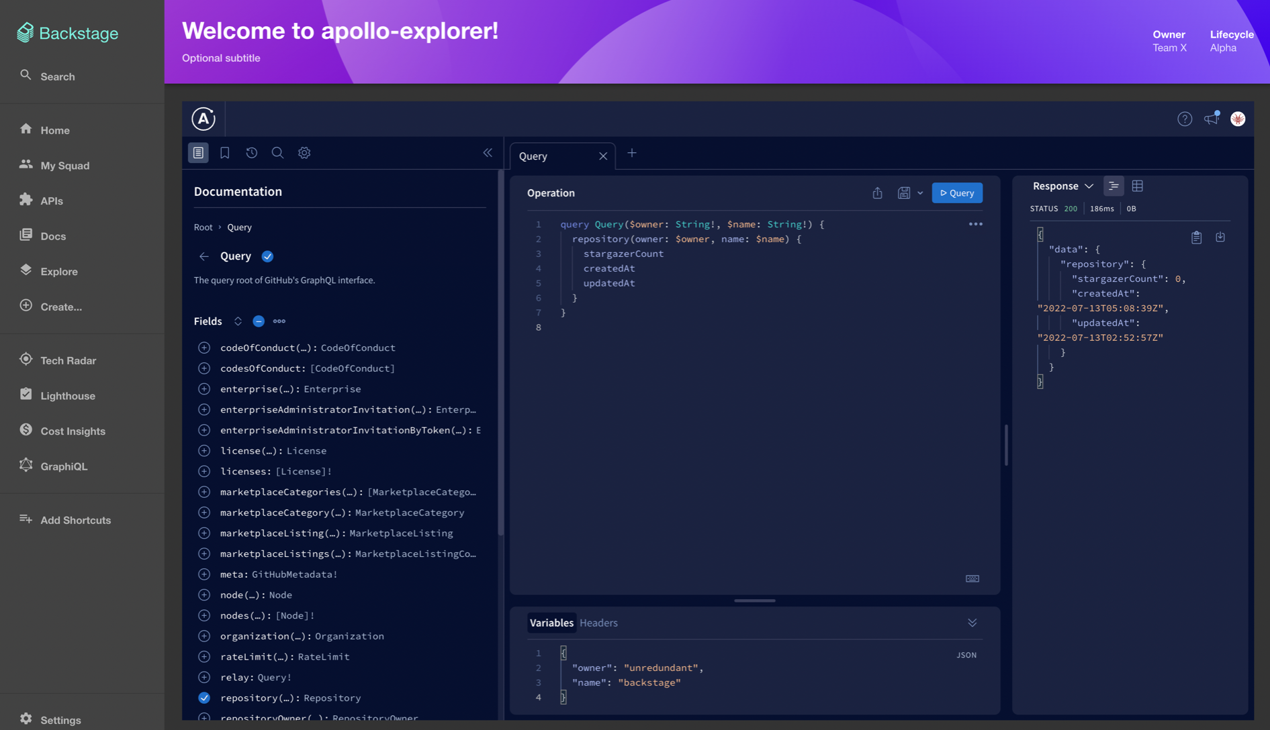Show keyboard shortcuts via keyboard icon

[972, 578]
